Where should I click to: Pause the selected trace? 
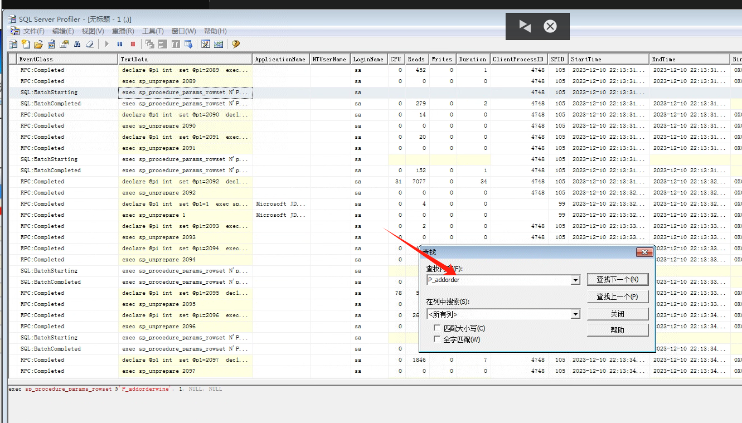point(120,44)
